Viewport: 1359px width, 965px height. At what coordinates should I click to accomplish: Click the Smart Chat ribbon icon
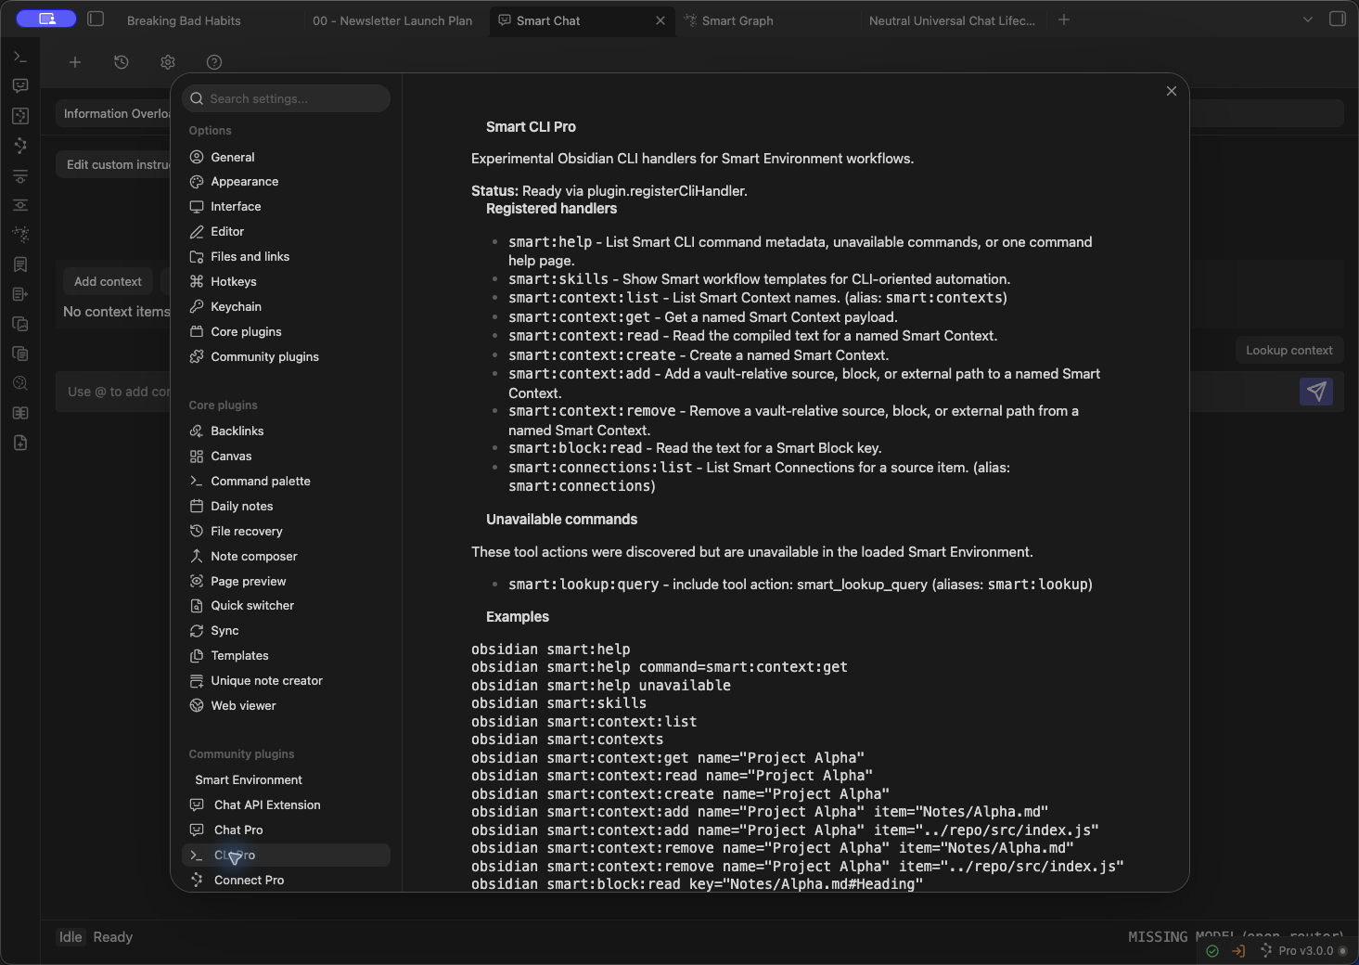coord(20,86)
